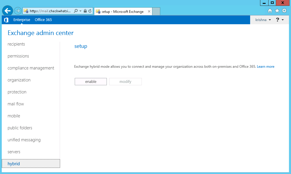Minimize the browser window

click(264, 3)
